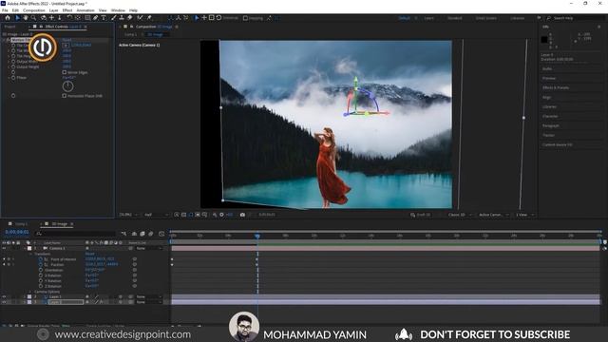Enable the Horizontal Phase Shift checkbox

(65, 96)
